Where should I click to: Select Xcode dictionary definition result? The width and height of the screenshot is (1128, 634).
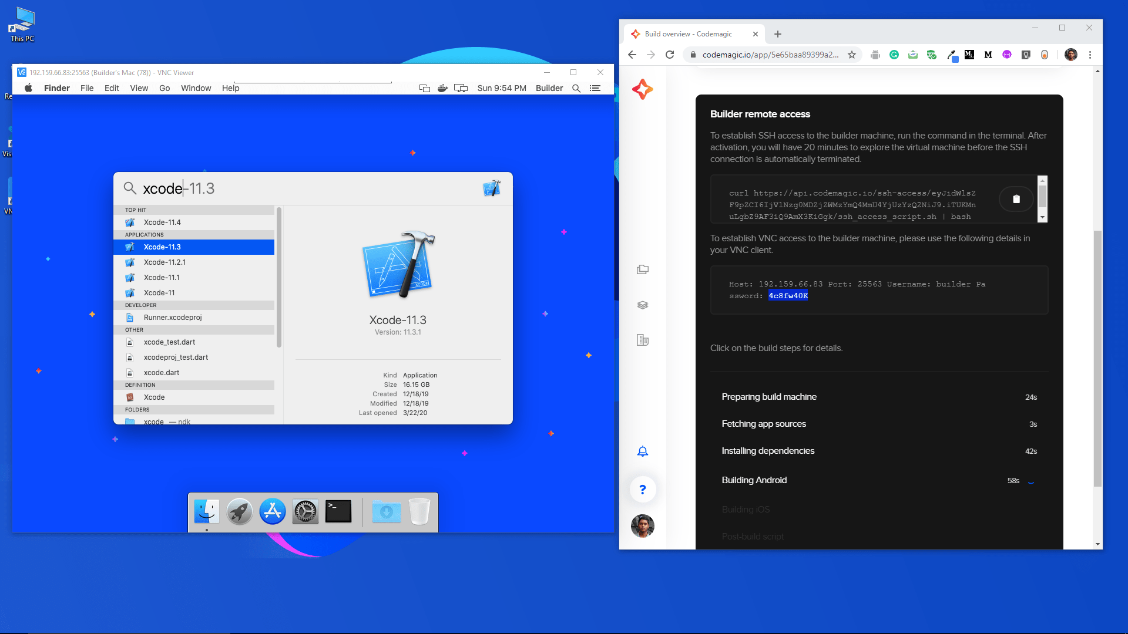tap(194, 397)
